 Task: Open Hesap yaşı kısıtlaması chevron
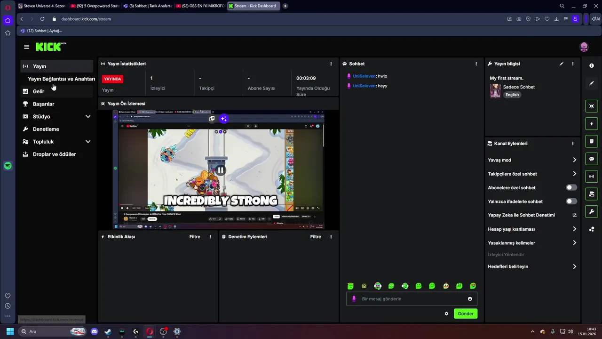click(574, 229)
